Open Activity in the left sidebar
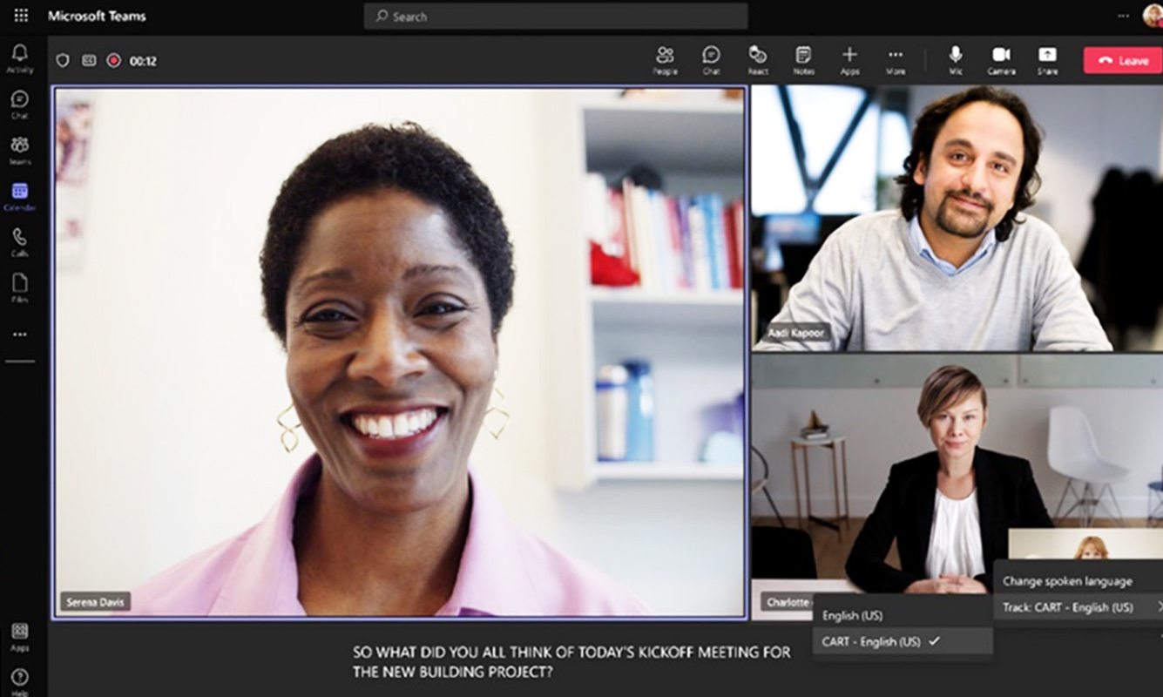This screenshot has height=697, width=1163. 19,58
